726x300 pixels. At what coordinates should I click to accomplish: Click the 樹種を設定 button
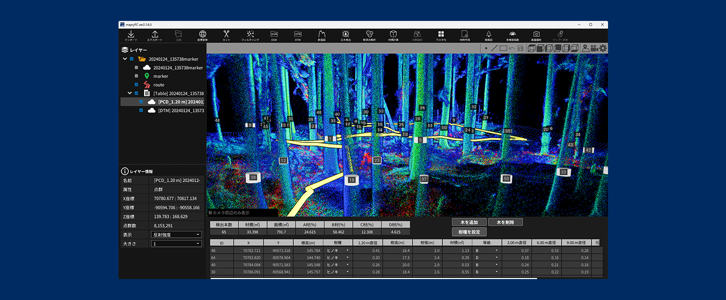[x=469, y=232]
